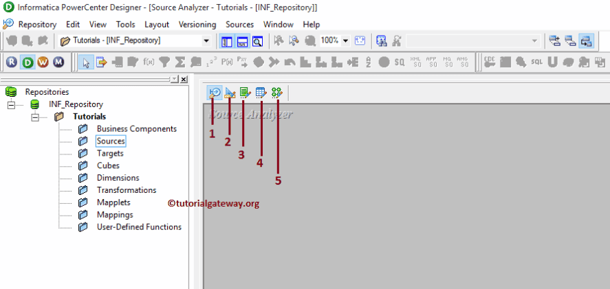
Task: Click the P(x) toolbar icon
Action: (x=227, y=62)
